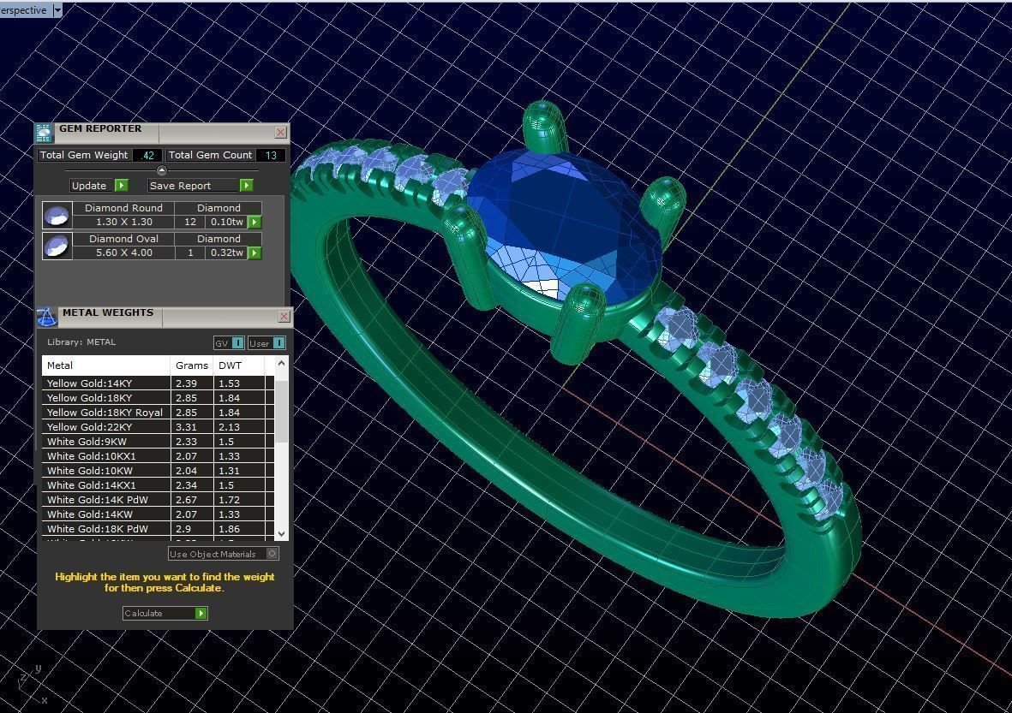Screen dimensions: 1012x713
Task: Close the Gem Reporter panel
Action: coord(281,132)
